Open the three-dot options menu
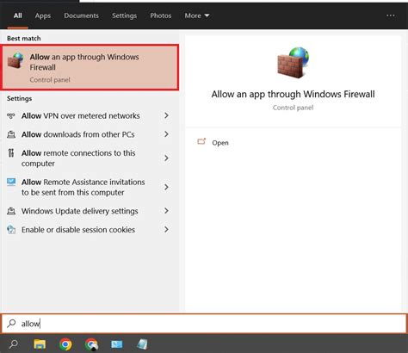The width and height of the screenshot is (408, 353). pos(391,15)
